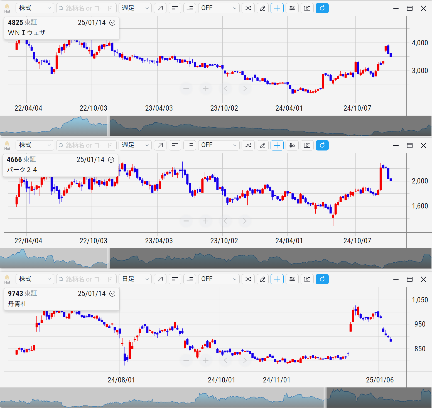432x408 pixels.
Task: Refresh the 4666 パーク24 chart
Action: (322, 145)
